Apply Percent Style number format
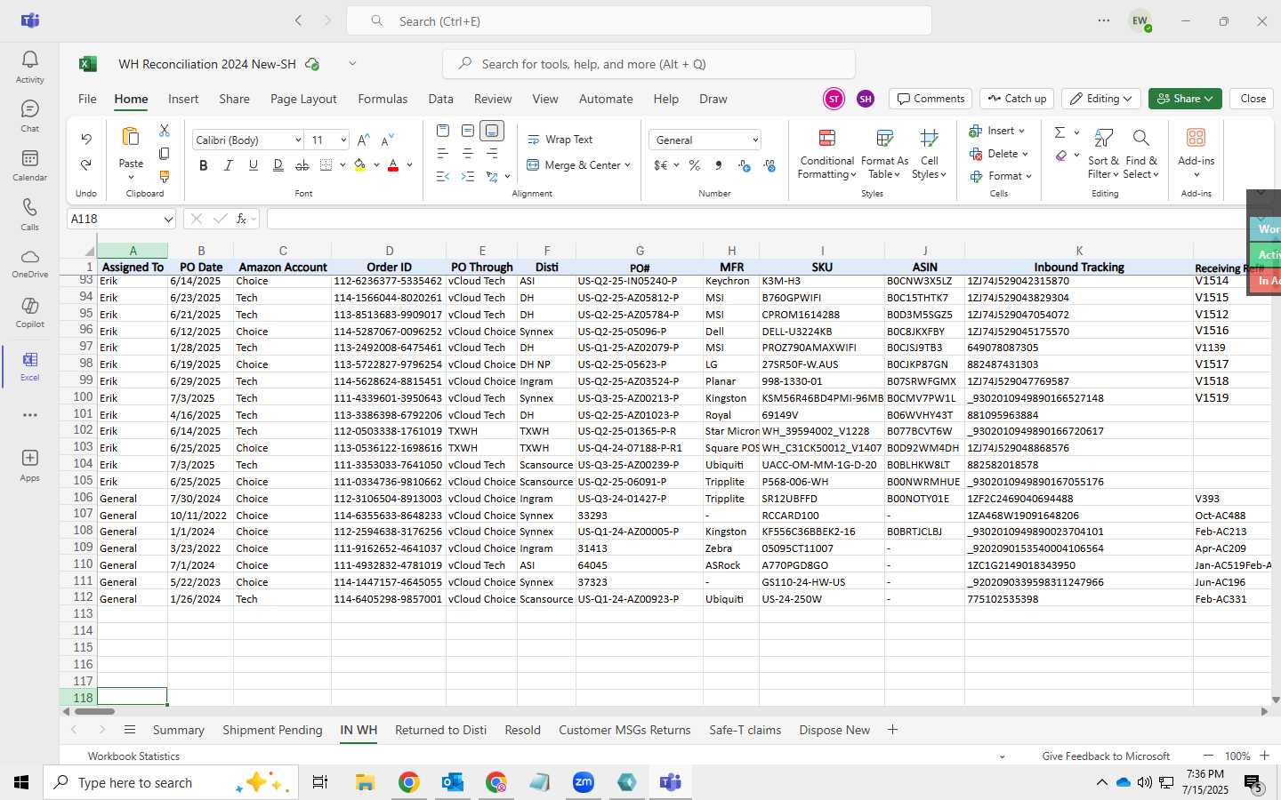This screenshot has width=1281, height=800. (x=695, y=165)
